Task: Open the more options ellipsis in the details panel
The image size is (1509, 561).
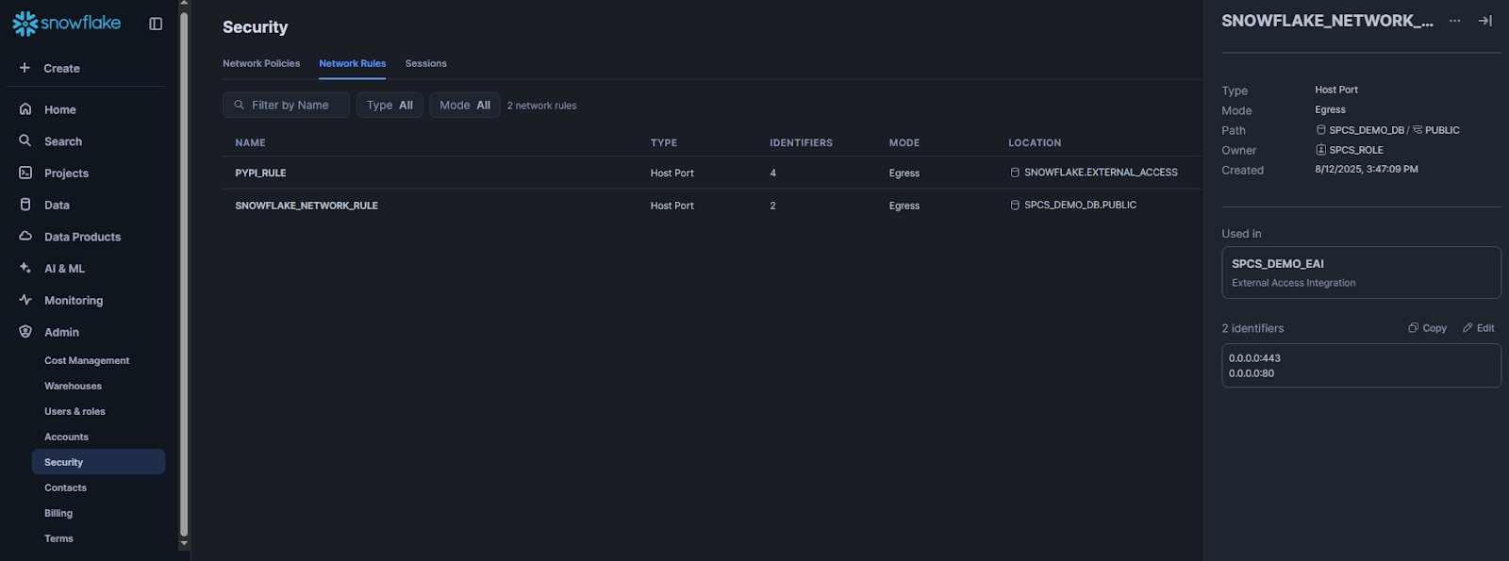Action: [x=1455, y=21]
